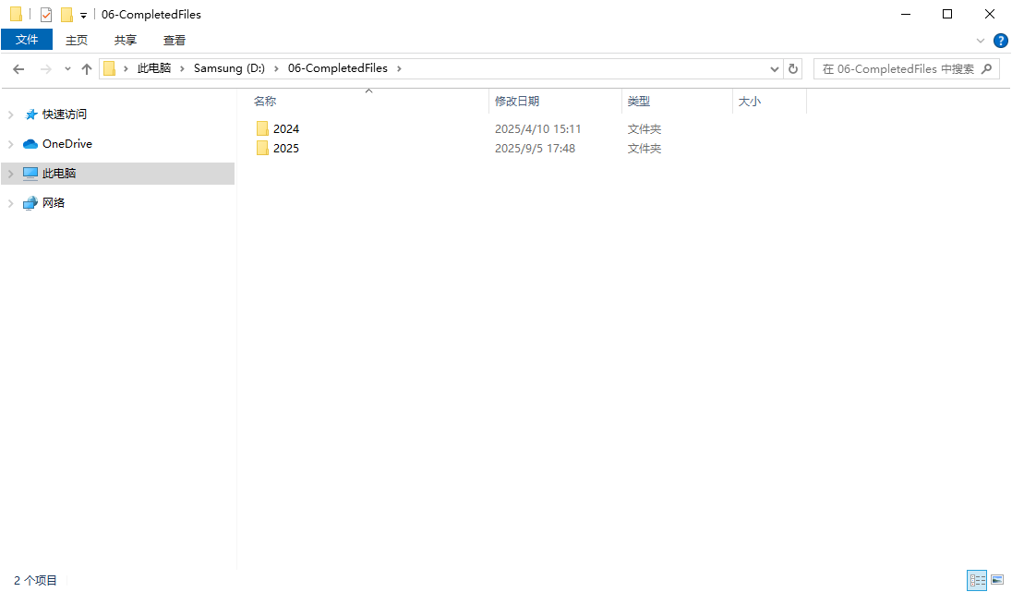Click the Help question mark icon

point(1000,41)
